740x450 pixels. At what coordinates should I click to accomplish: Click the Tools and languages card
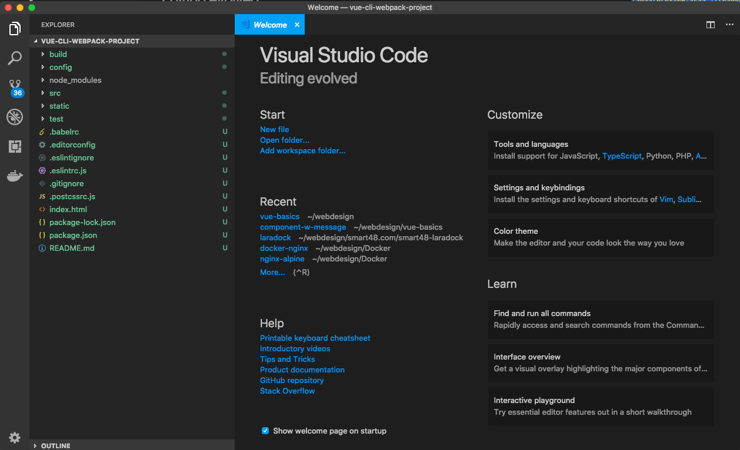click(x=601, y=150)
